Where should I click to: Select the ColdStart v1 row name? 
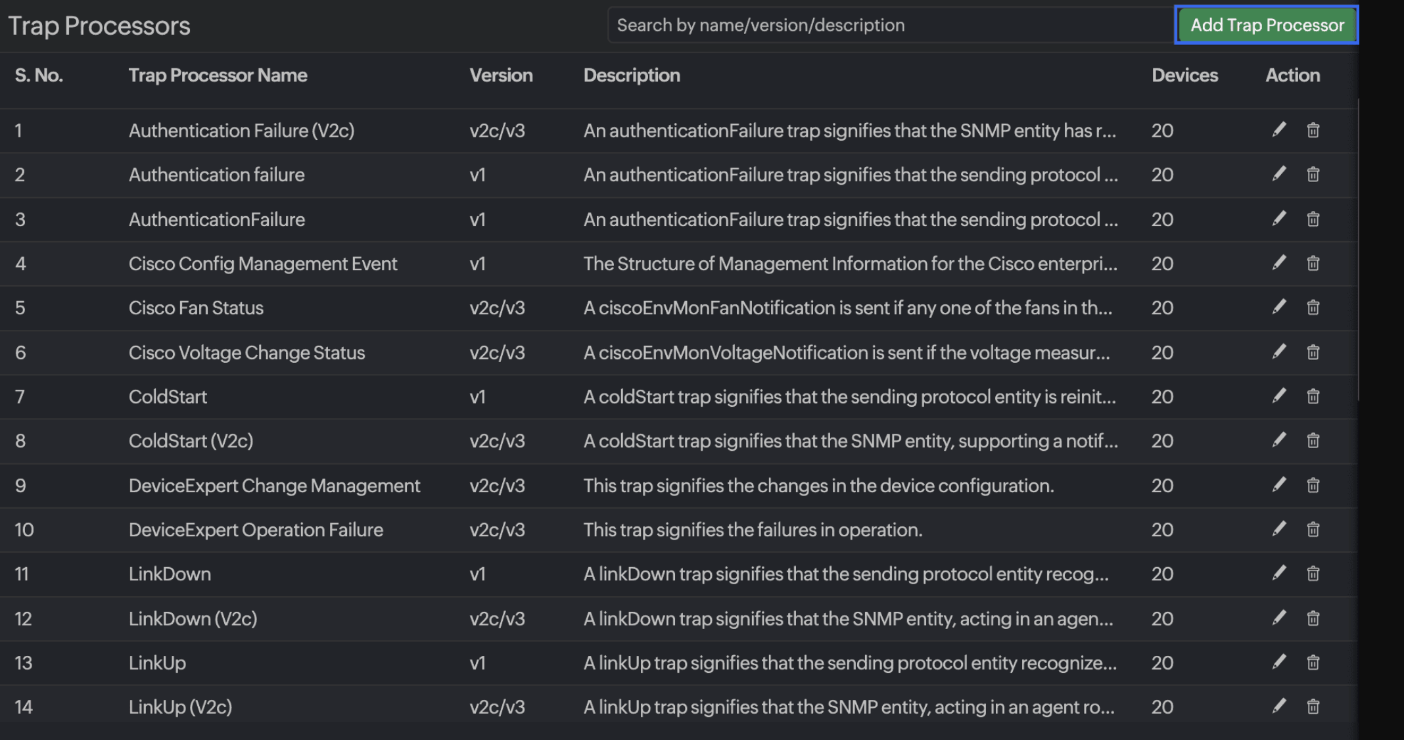click(168, 397)
